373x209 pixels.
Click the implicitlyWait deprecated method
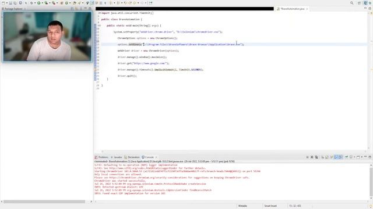[164, 70]
